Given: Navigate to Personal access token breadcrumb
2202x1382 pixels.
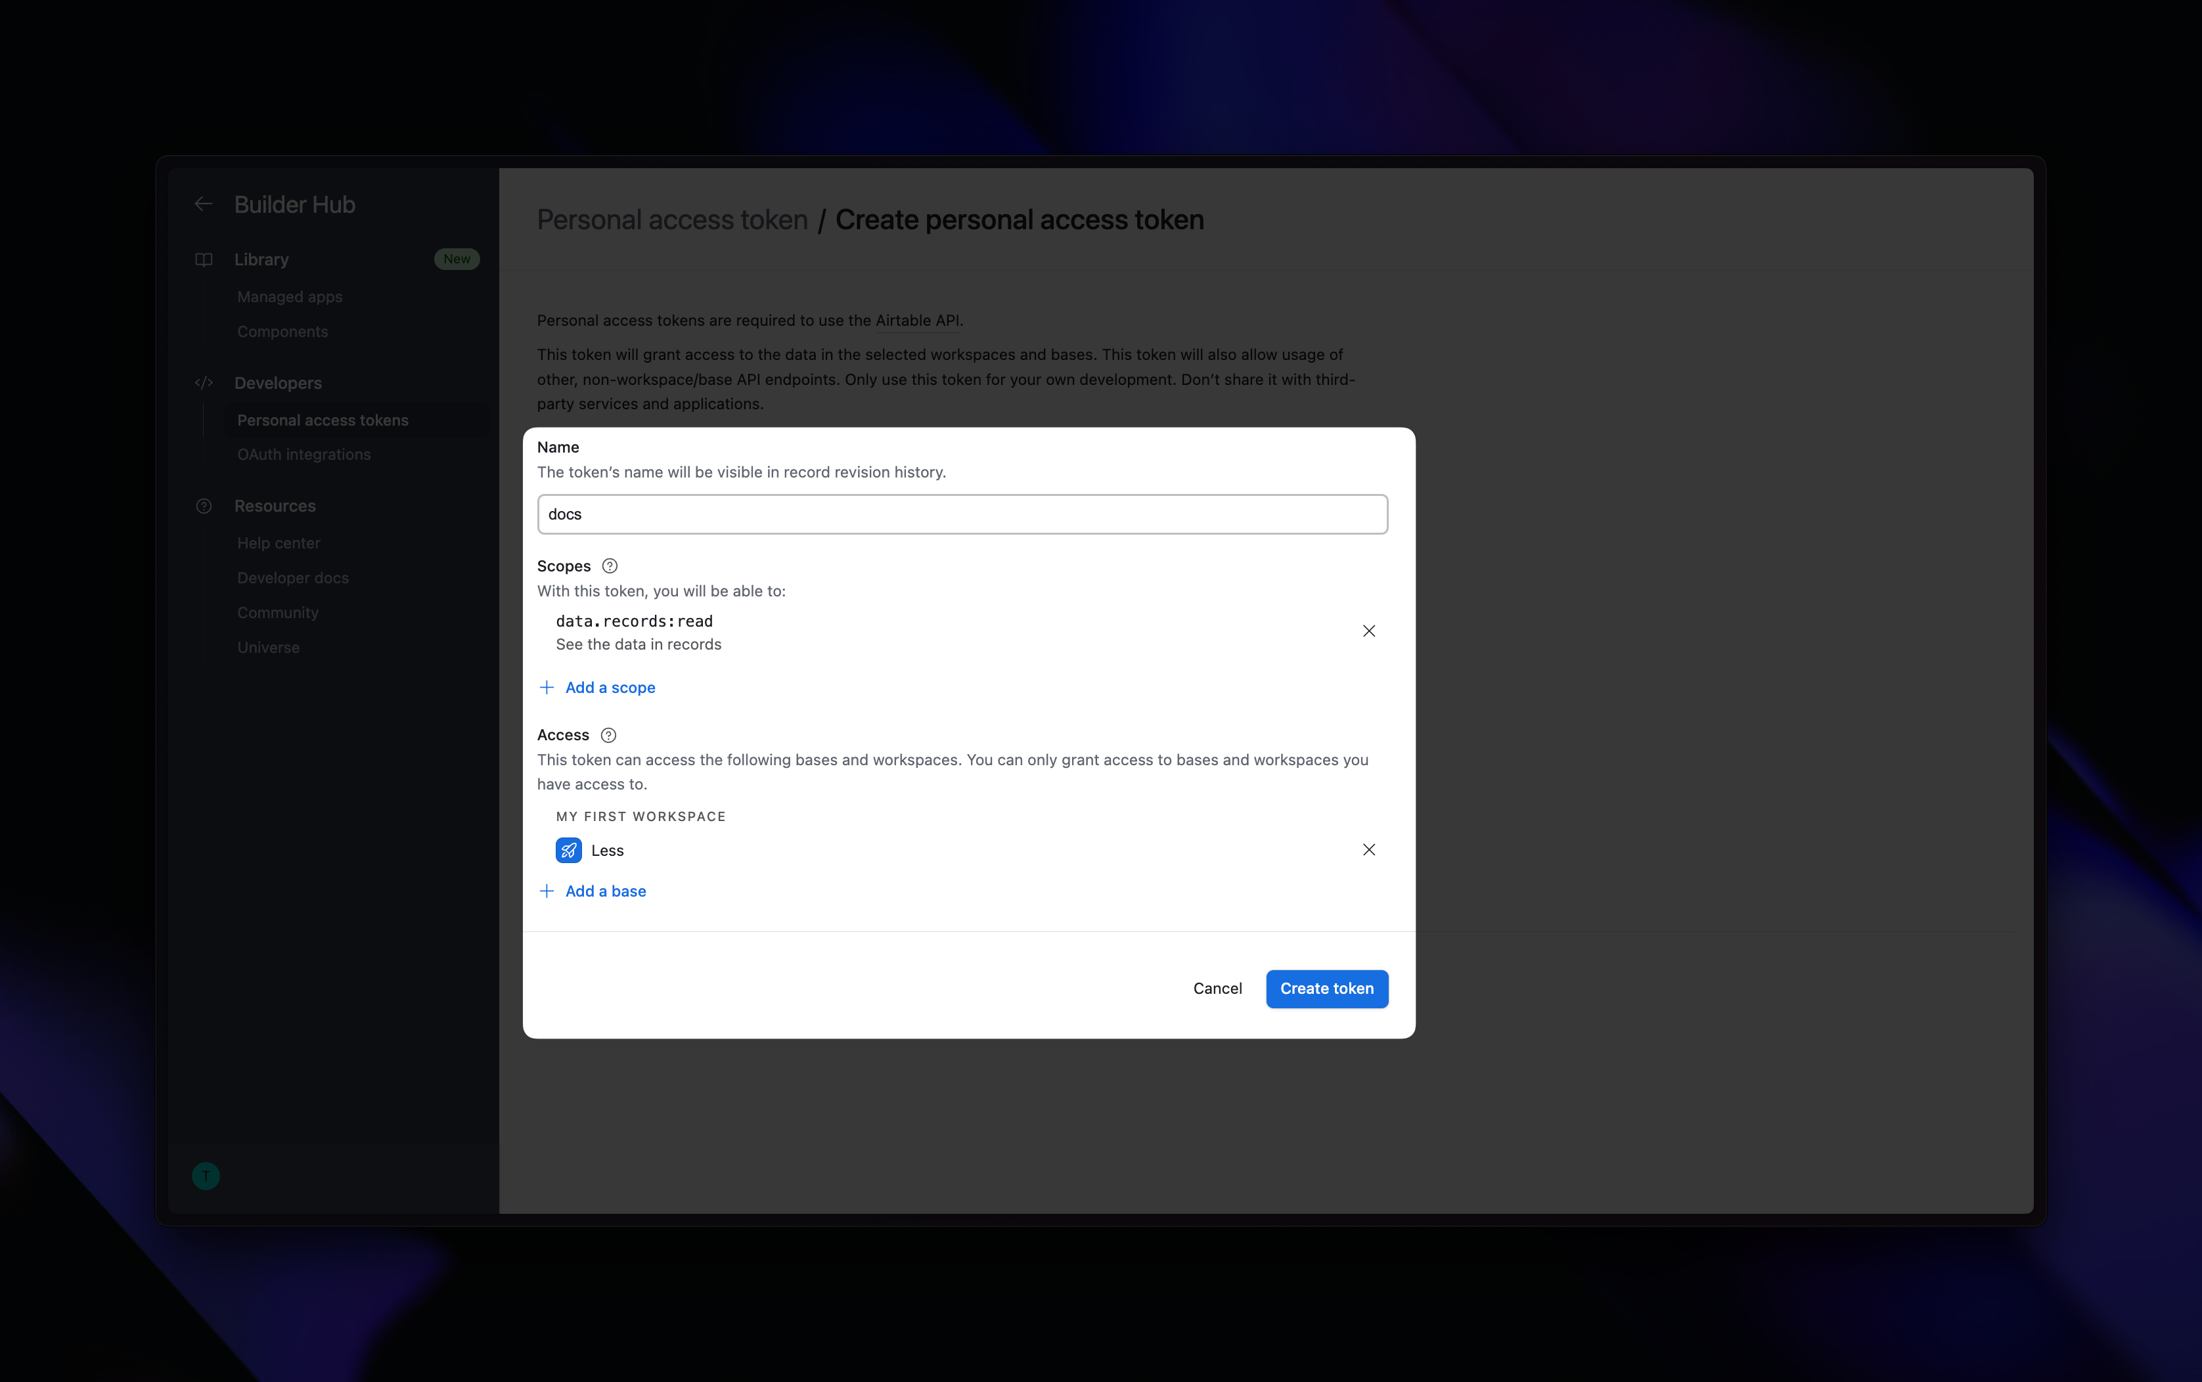Looking at the screenshot, I should [x=672, y=220].
